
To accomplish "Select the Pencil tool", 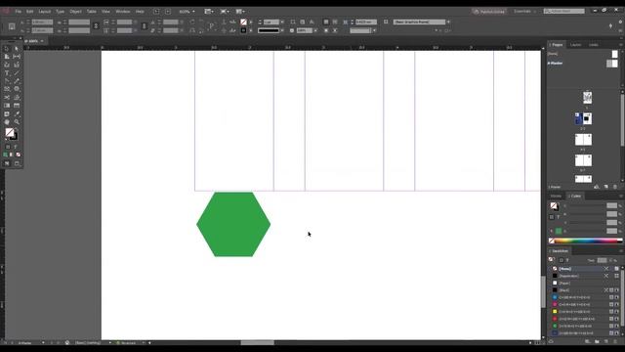I will click(x=17, y=81).
